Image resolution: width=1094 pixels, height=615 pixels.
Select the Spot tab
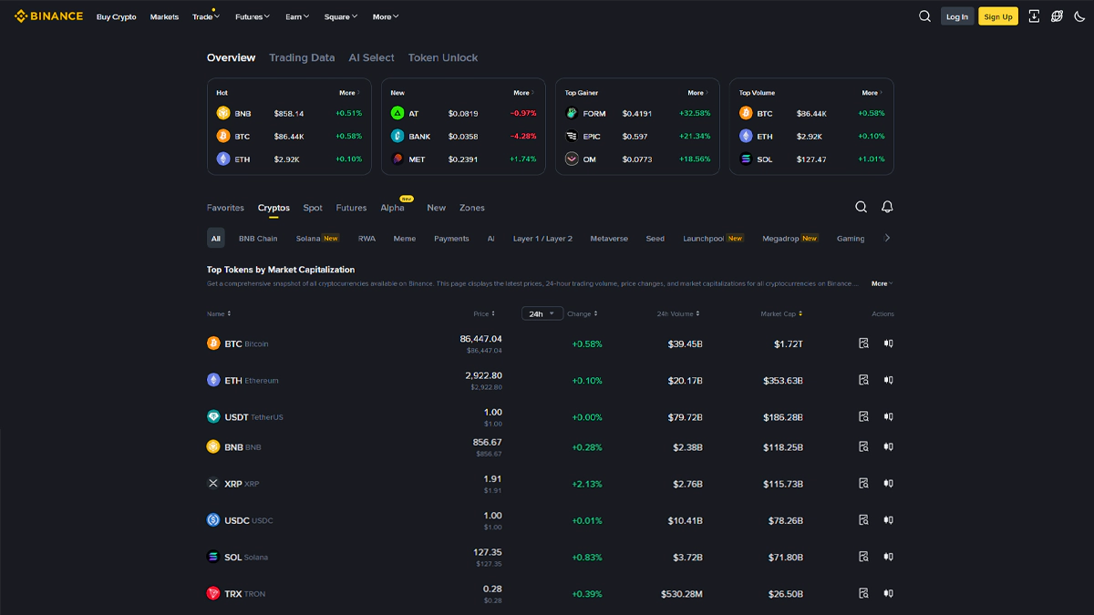313,208
